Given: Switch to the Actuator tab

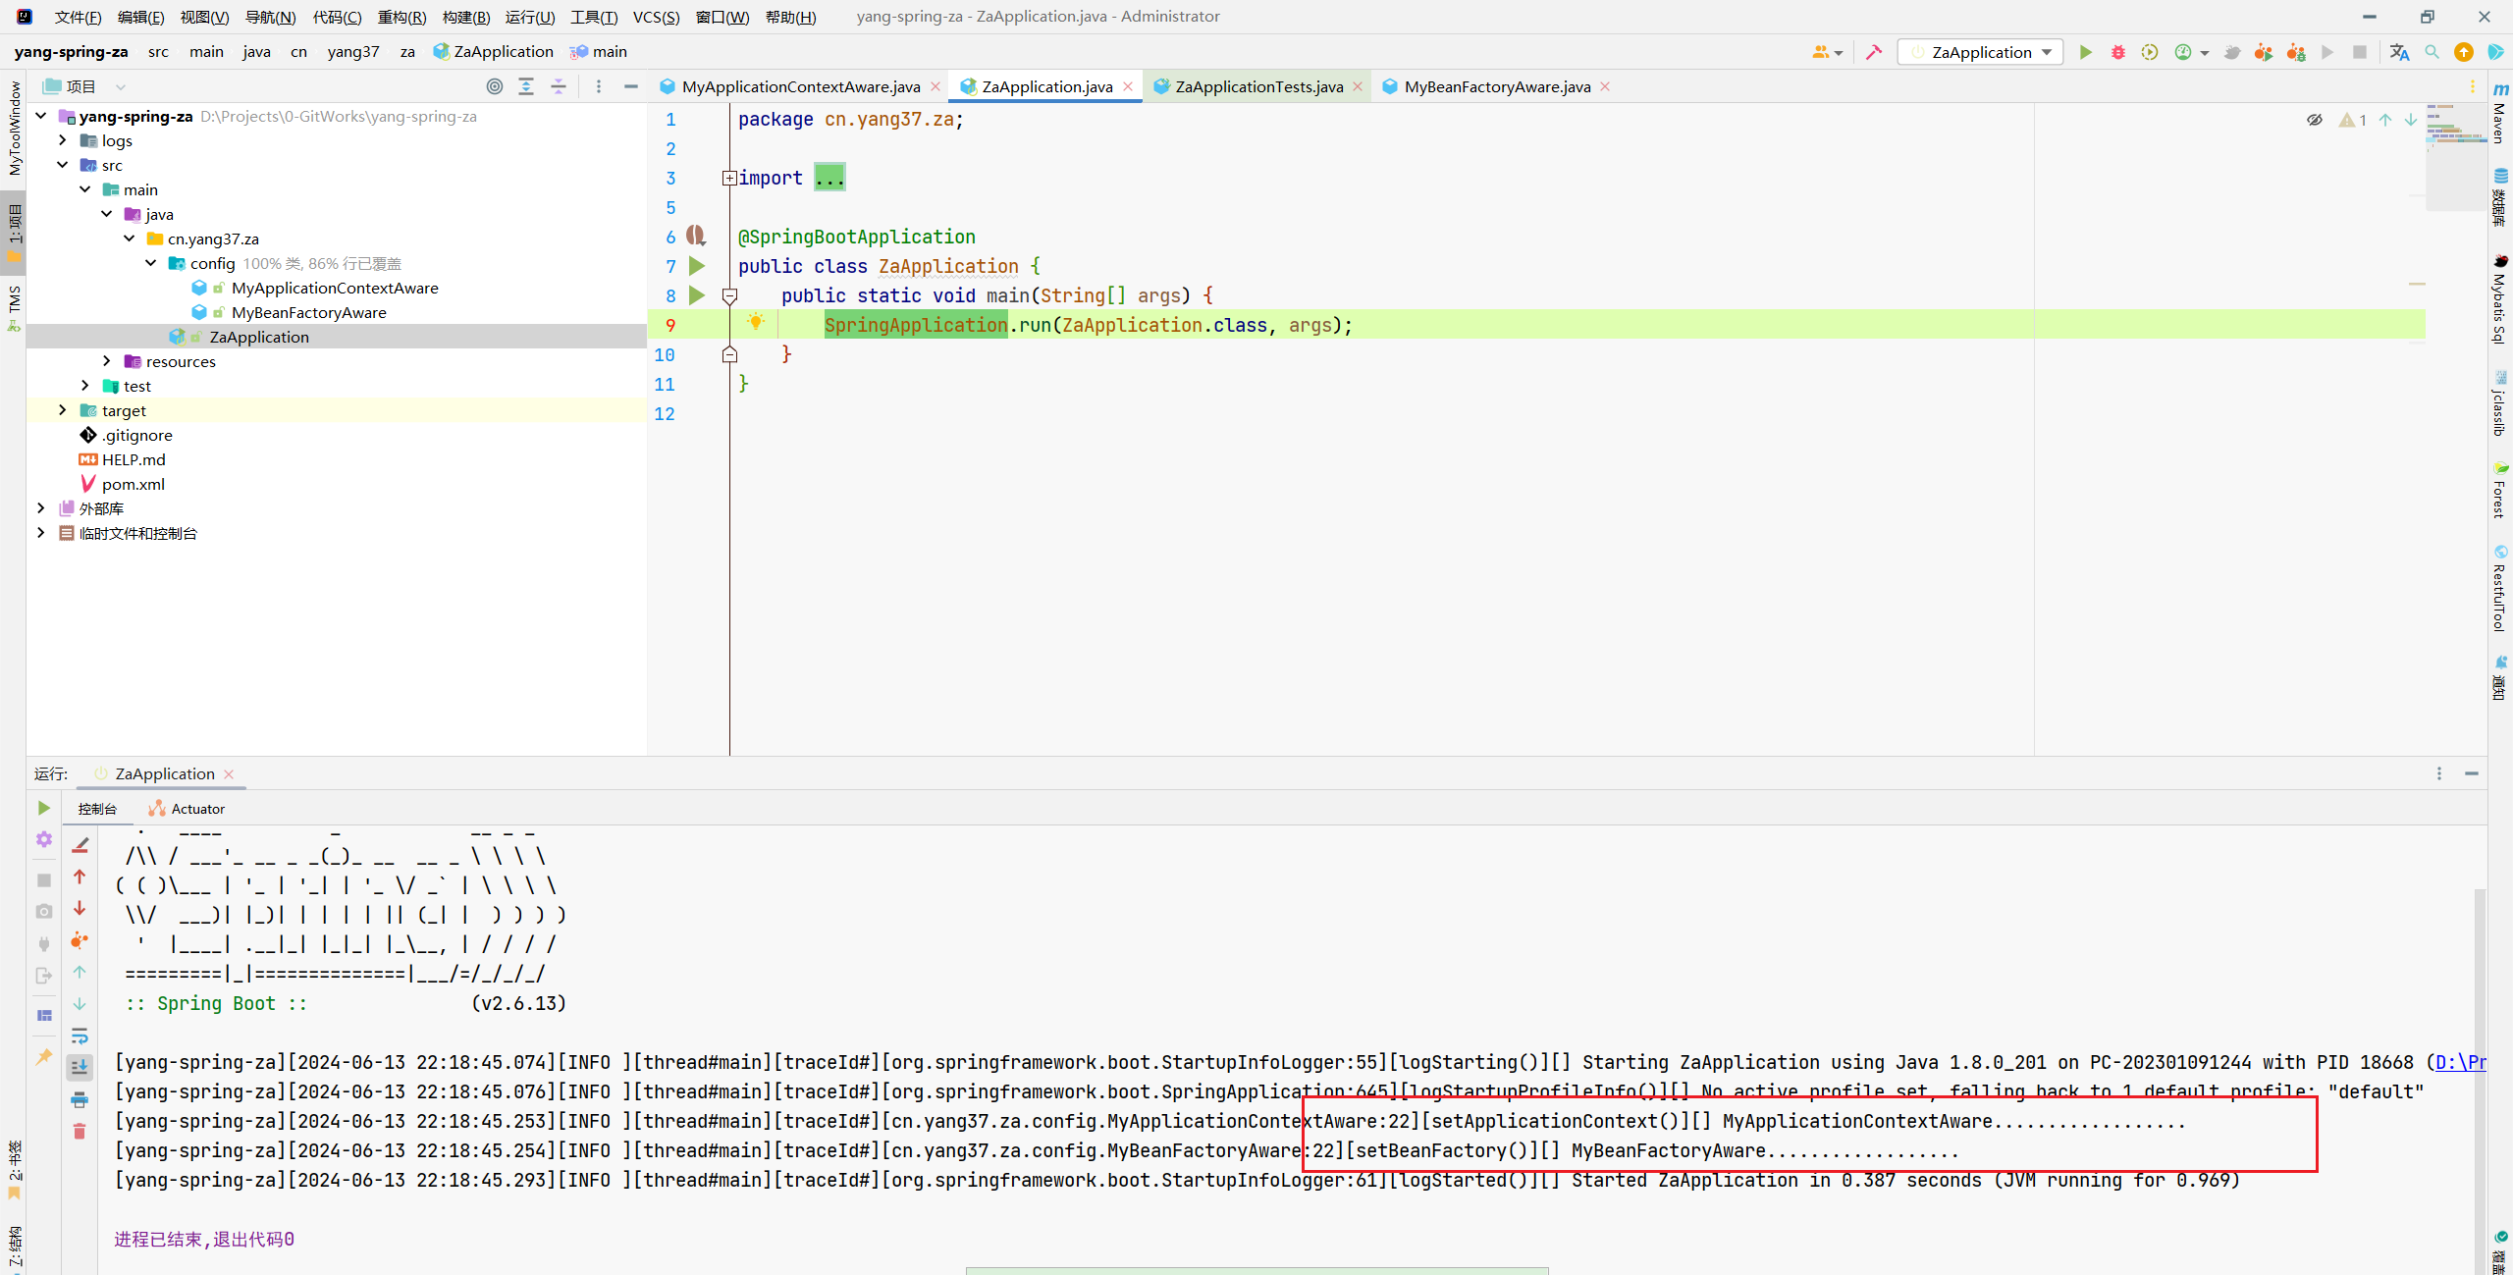Looking at the screenshot, I should pos(187,809).
